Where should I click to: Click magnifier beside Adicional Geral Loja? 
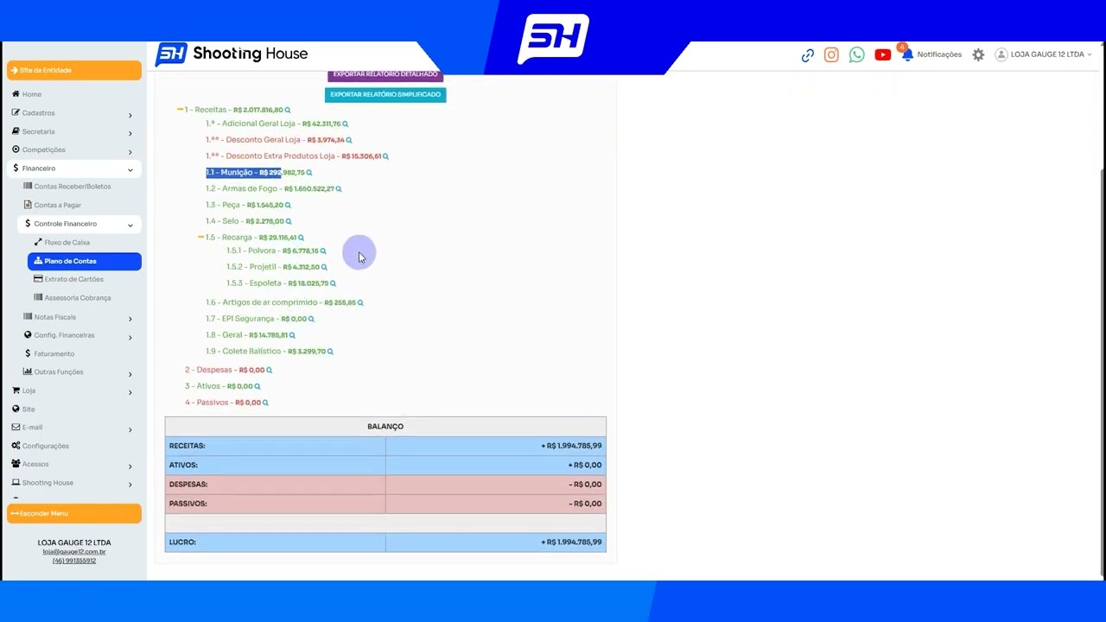pyautogui.click(x=345, y=124)
